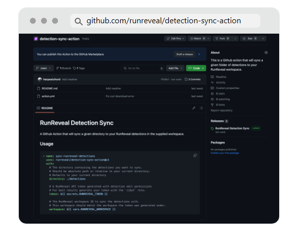Click the address bar URL field
Screen dimensions: 297x234
coord(165,21)
